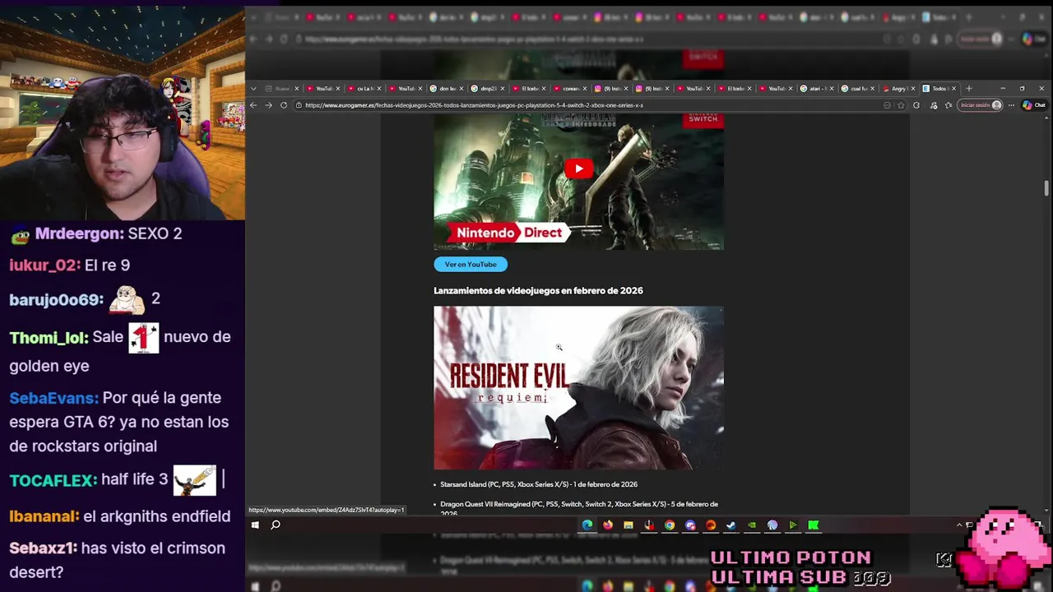Open File Explorer from the taskbar
This screenshot has width=1053, height=592.
pyautogui.click(x=629, y=525)
